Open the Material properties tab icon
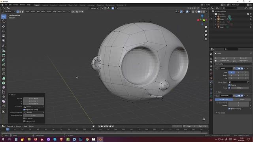 (x=211, y=100)
